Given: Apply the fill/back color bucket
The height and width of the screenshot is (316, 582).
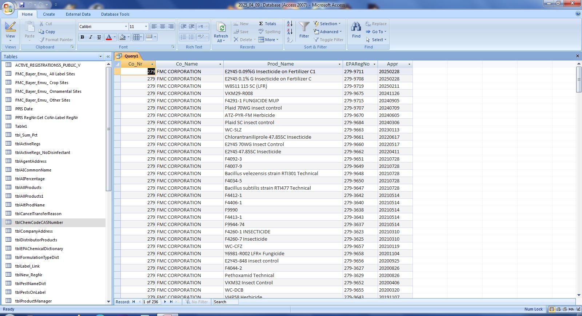Looking at the screenshot, I should (123, 37).
